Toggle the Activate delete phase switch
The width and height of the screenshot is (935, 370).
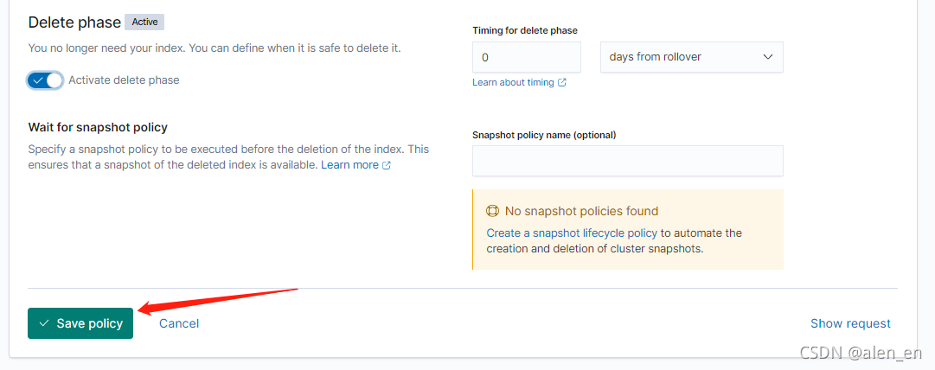tap(45, 80)
